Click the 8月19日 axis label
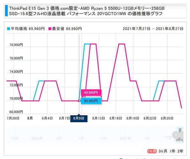190x159 pixels. [133, 118]
